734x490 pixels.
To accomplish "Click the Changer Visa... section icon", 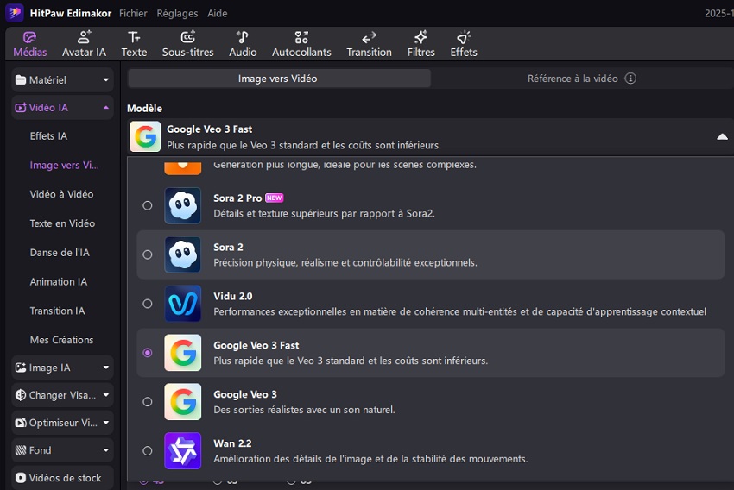I will pyautogui.click(x=20, y=395).
